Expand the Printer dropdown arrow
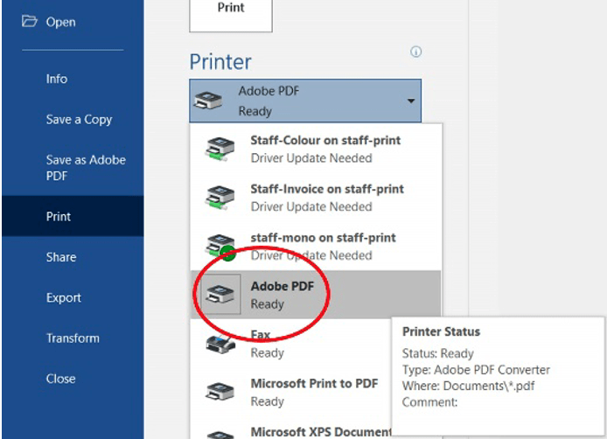This screenshot has height=439, width=607. 410,101
